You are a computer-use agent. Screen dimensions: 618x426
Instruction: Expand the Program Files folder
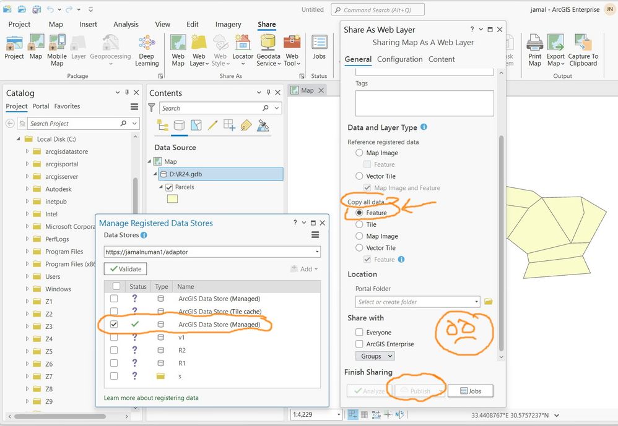(x=27, y=252)
